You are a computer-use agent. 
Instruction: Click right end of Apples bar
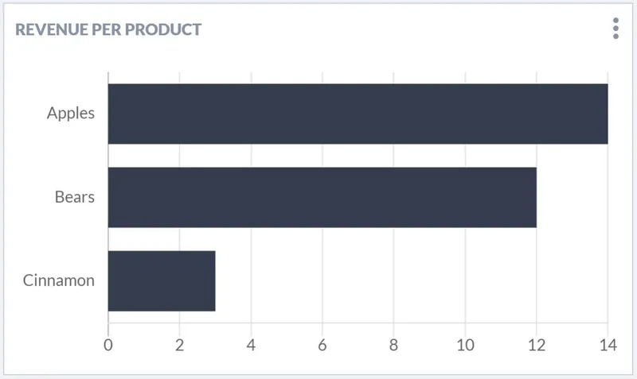604,114
